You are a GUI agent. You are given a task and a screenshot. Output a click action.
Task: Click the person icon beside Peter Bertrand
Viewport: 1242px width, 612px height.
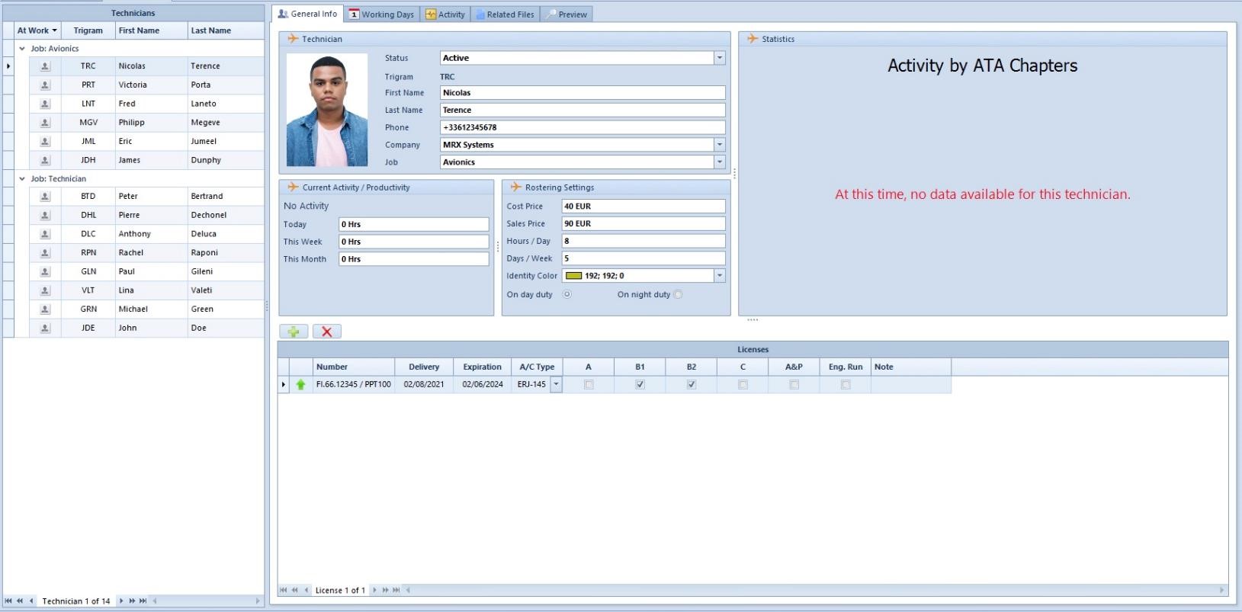pyautogui.click(x=45, y=196)
